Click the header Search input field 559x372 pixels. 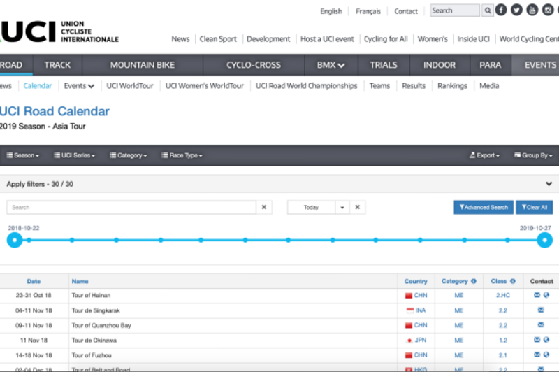pyautogui.click(x=455, y=10)
